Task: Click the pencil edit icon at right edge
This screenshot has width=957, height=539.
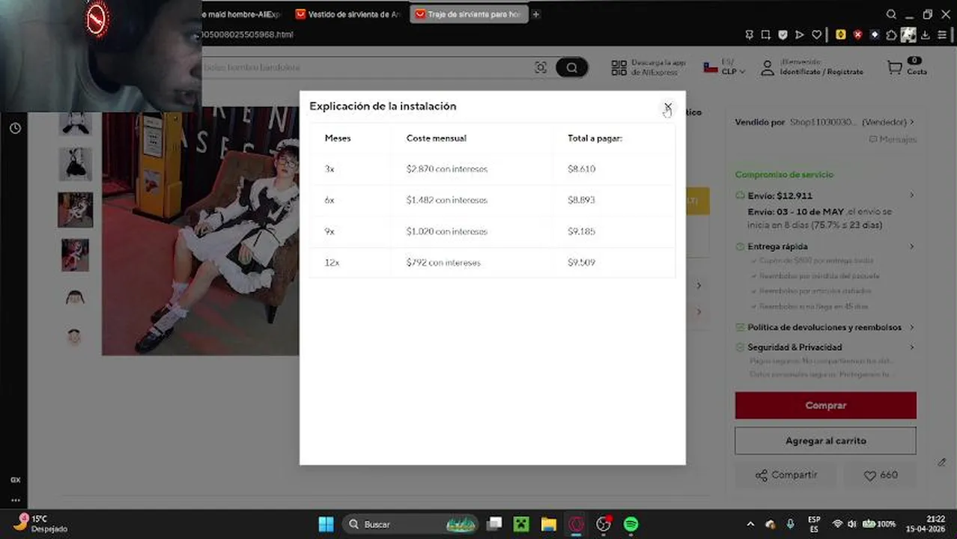Action: pyautogui.click(x=942, y=463)
